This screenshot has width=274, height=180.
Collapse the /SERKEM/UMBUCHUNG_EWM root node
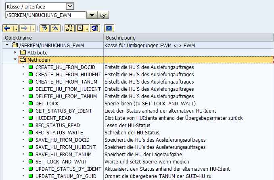(x=8, y=45)
